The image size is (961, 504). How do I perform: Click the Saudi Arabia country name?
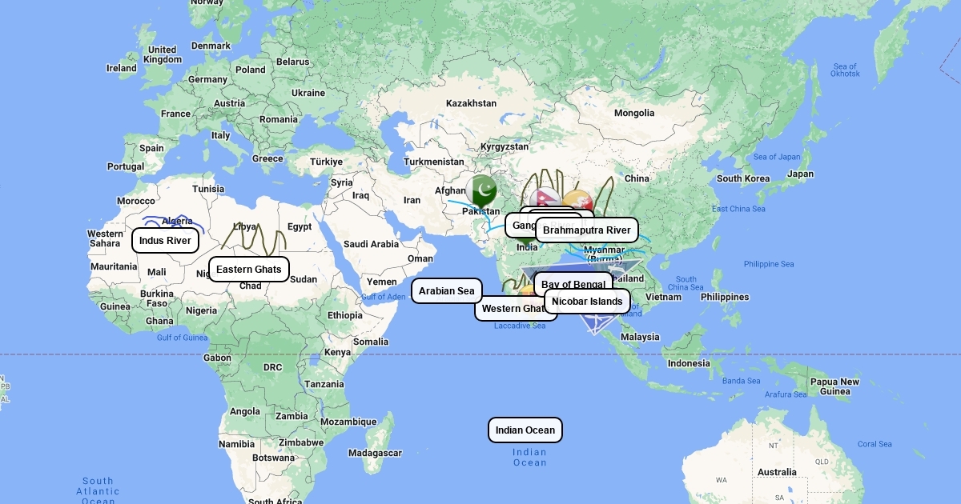click(371, 244)
